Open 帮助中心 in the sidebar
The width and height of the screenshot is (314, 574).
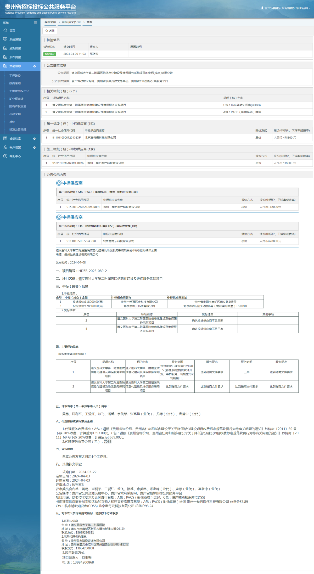coord(15,156)
